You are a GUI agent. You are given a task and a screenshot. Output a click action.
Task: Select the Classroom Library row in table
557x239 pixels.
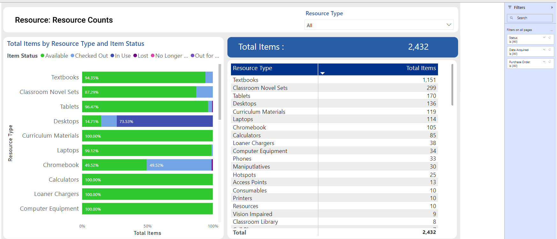pos(334,222)
